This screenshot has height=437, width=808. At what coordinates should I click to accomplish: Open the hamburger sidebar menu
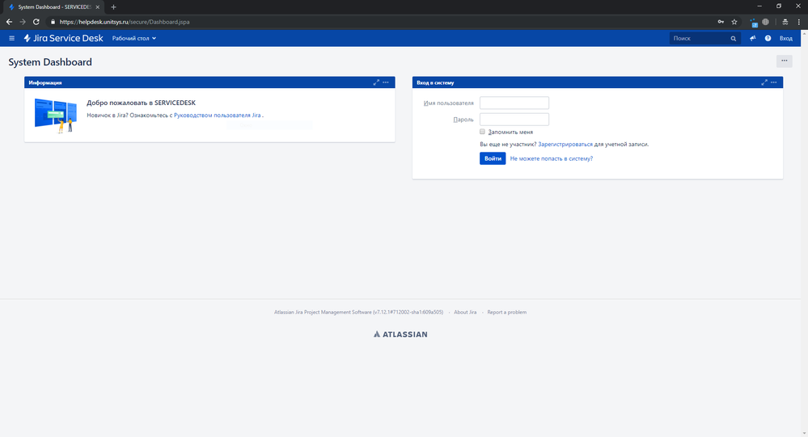[11, 38]
